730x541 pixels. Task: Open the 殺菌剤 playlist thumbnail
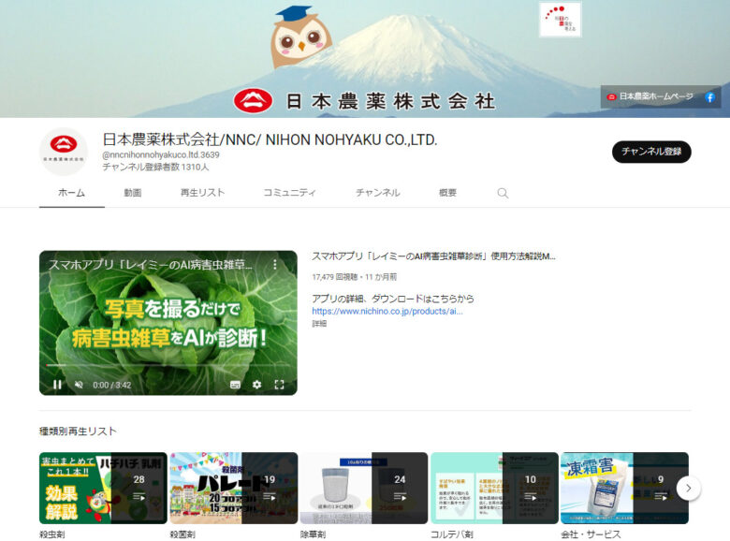click(x=234, y=488)
